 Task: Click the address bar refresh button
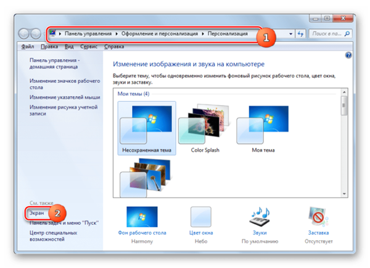point(300,33)
